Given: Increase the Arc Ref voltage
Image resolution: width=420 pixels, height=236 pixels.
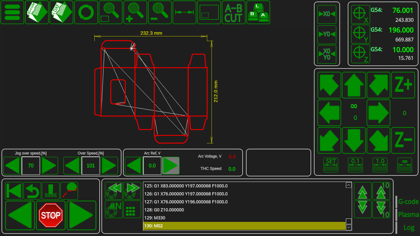Looking at the screenshot, I should [x=171, y=166].
